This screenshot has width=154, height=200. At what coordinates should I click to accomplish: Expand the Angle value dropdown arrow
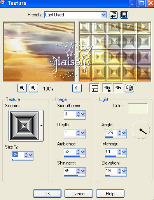coord(124,133)
